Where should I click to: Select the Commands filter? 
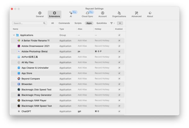click(64, 23)
